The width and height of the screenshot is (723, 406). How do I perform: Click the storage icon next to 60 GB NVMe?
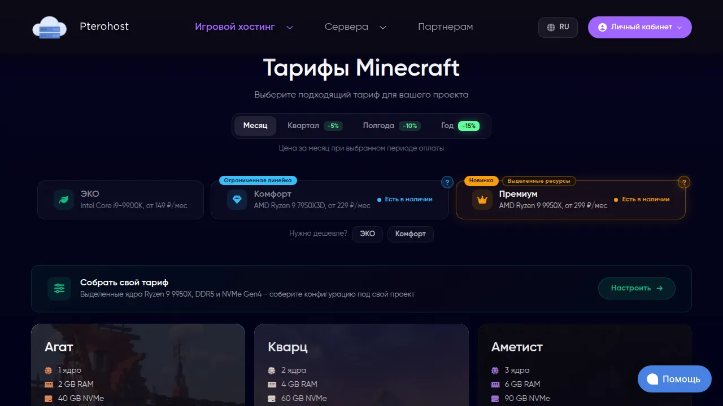pos(272,399)
